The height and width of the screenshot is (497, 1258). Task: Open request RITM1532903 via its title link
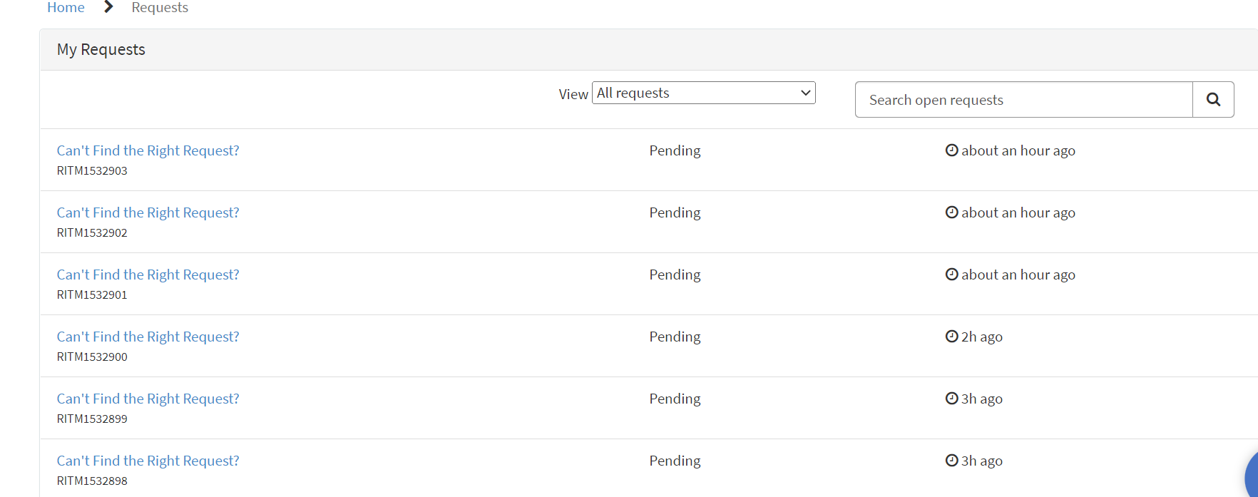click(x=148, y=150)
